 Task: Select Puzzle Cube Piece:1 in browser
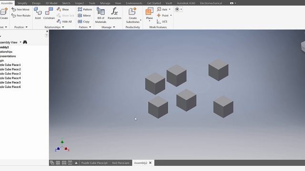(10, 65)
